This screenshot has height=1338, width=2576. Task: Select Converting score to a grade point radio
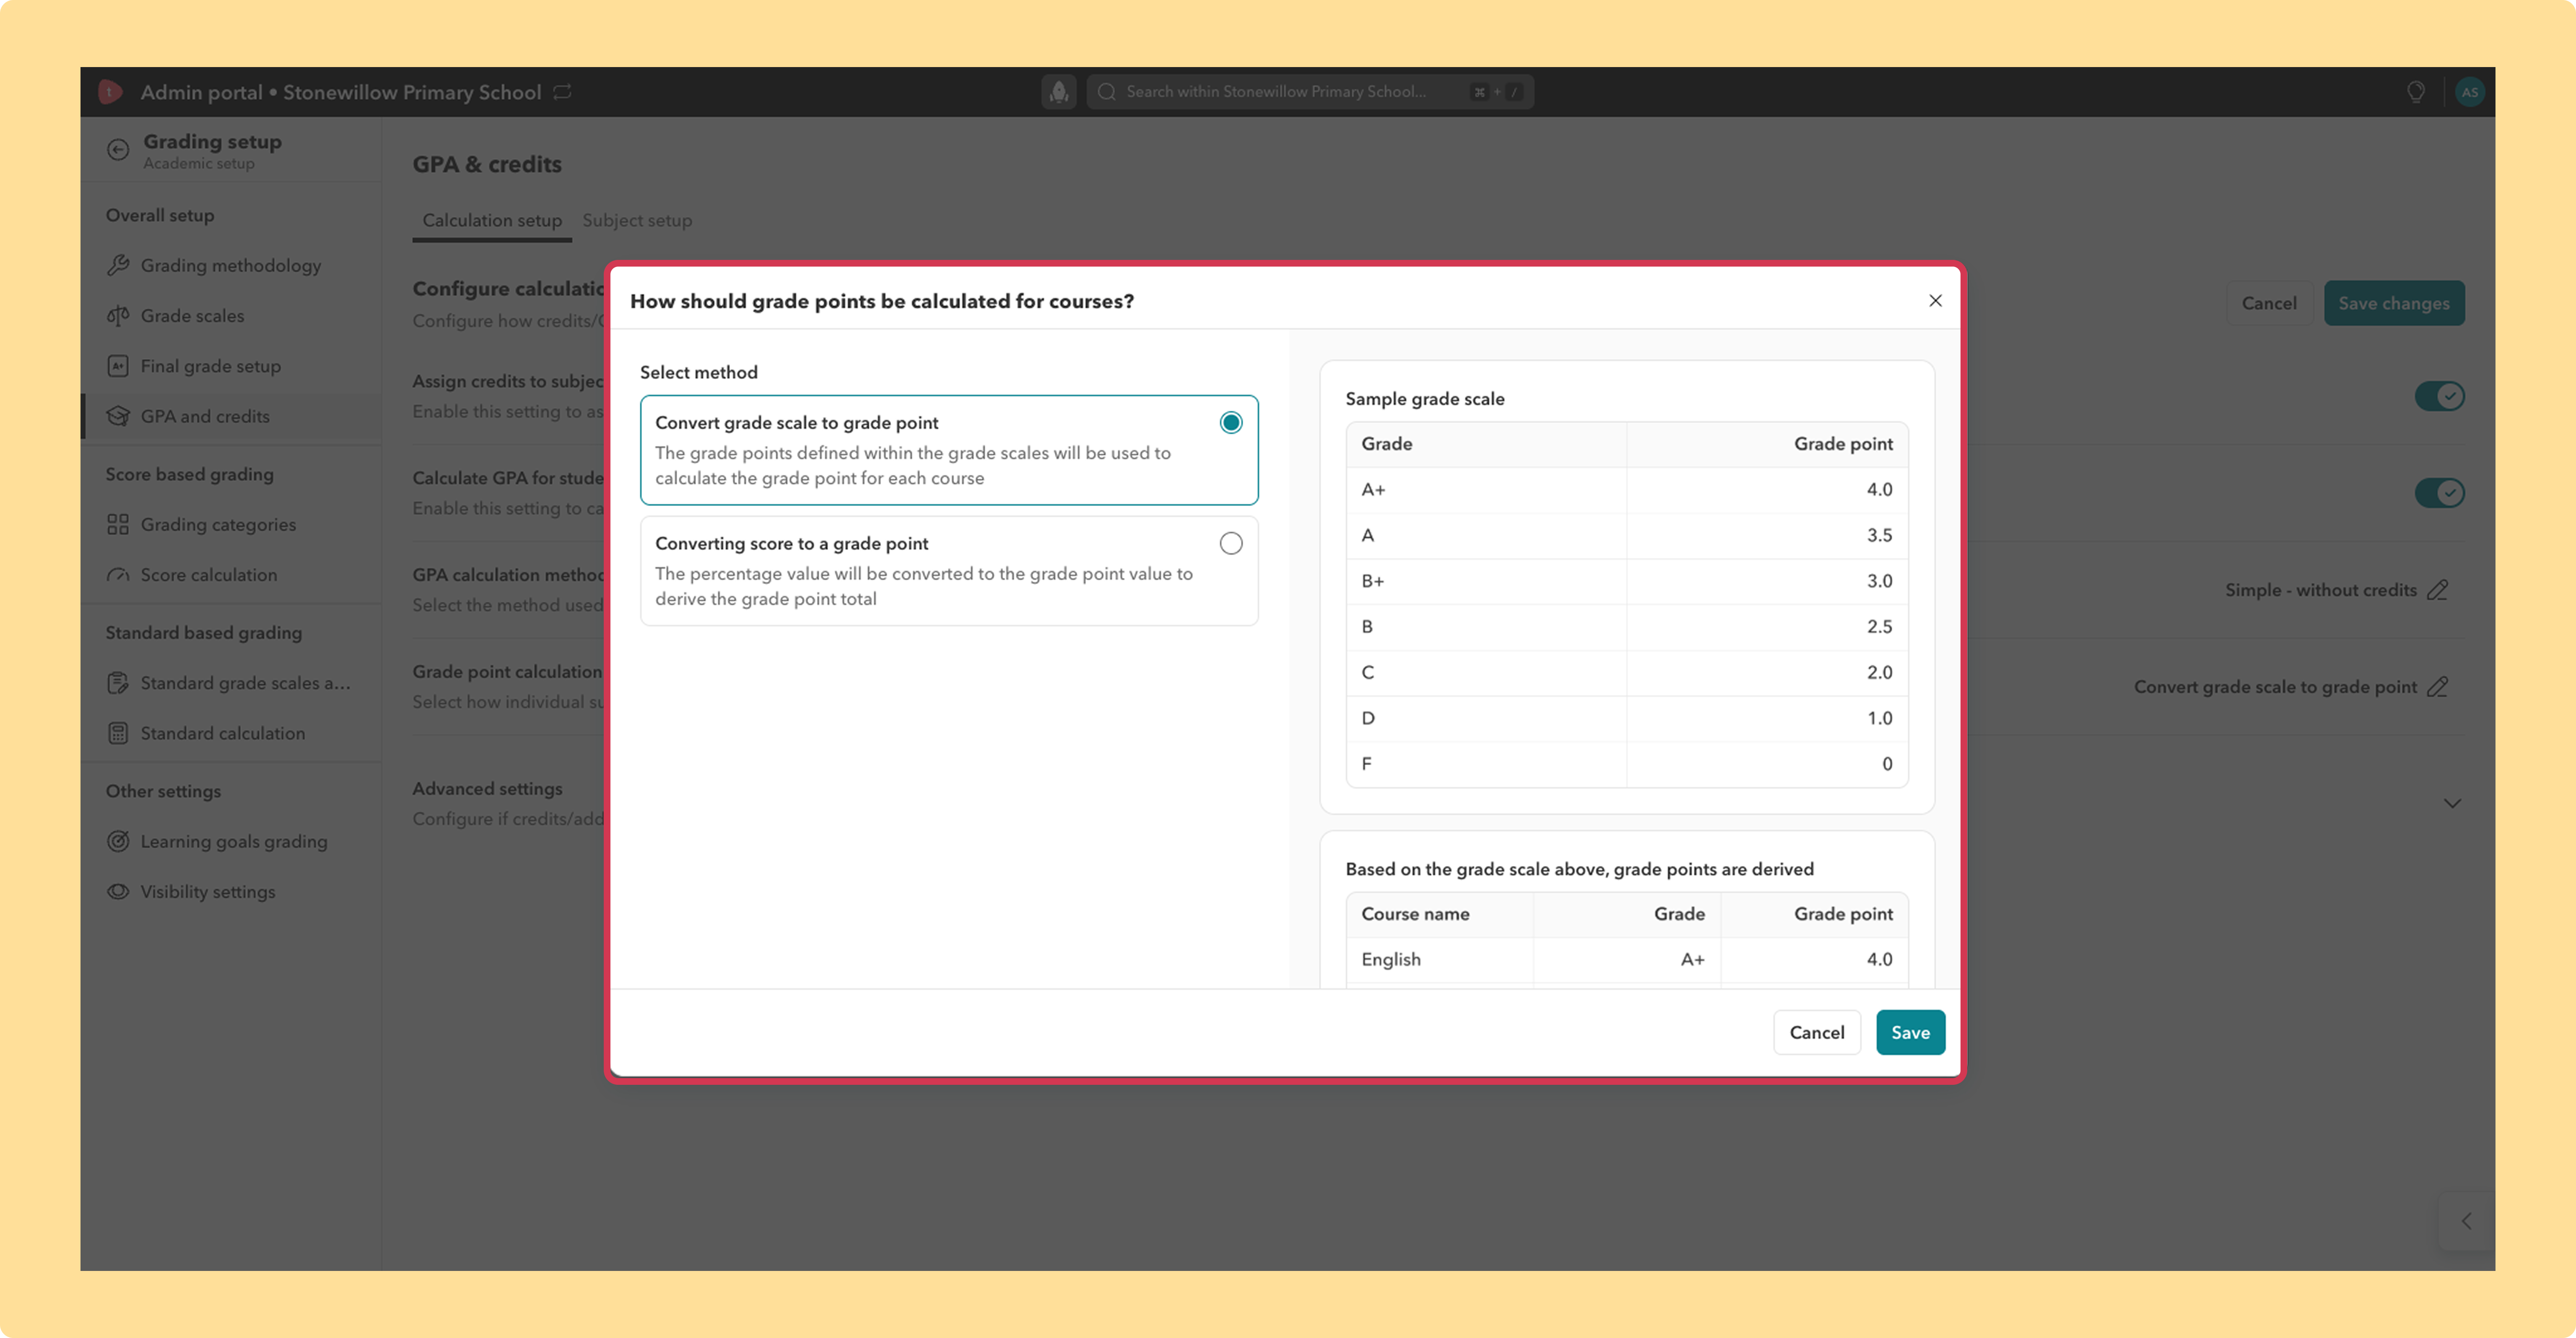[x=1231, y=544]
